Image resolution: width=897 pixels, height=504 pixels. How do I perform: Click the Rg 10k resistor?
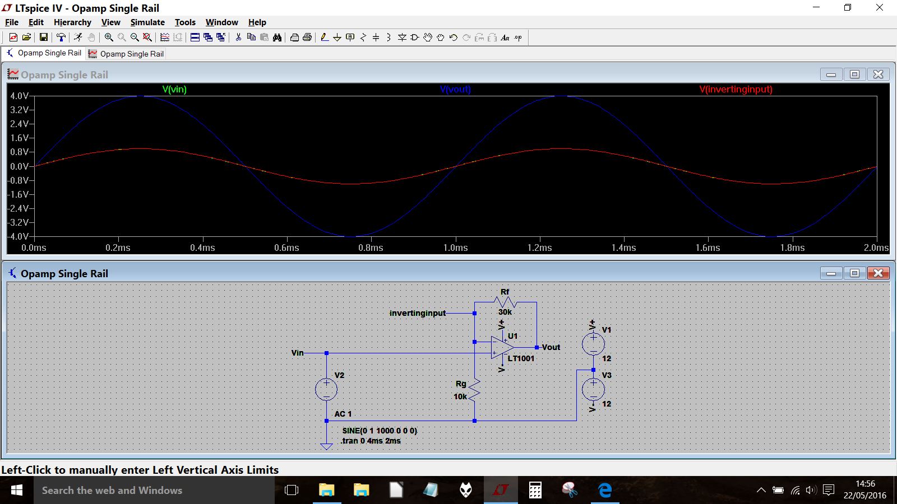[x=474, y=389]
